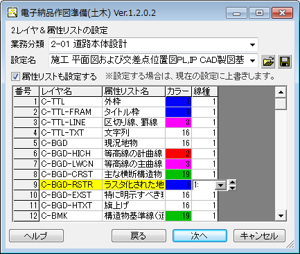Select the highlighted C-BGD-RSTR layer name cell
Viewport: 300px width, 254px height.
pyautogui.click(x=71, y=185)
